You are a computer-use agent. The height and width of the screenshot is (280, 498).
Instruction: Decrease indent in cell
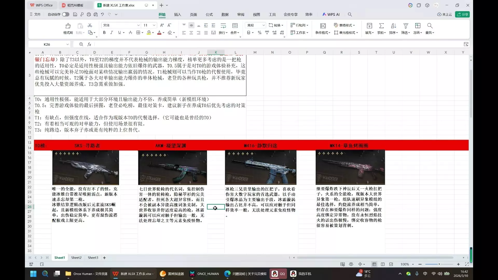coord(206,25)
